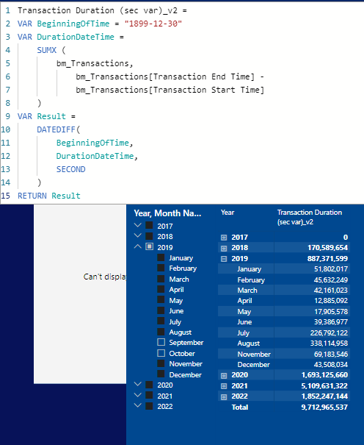
Task: Expand the 2017 row in matrix
Action: (x=224, y=238)
